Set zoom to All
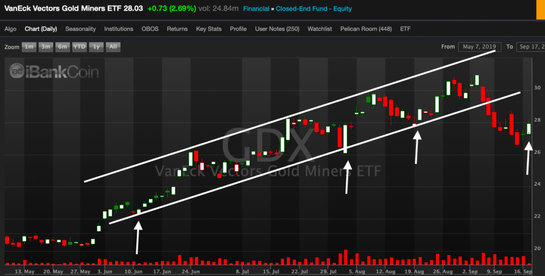 click(x=113, y=47)
